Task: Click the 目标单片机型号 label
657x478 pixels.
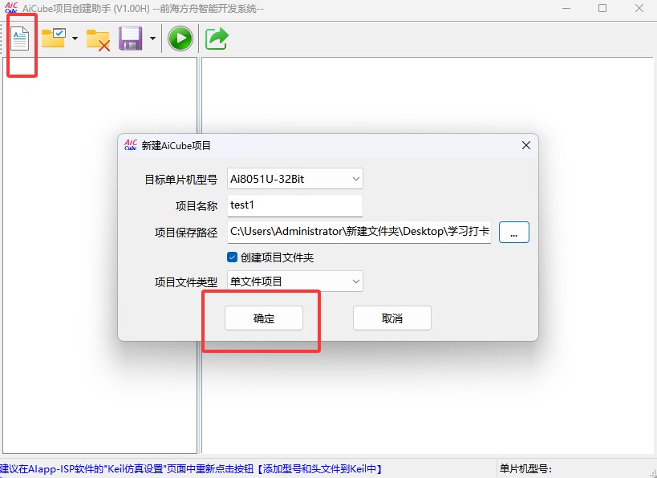Action: coord(181,180)
